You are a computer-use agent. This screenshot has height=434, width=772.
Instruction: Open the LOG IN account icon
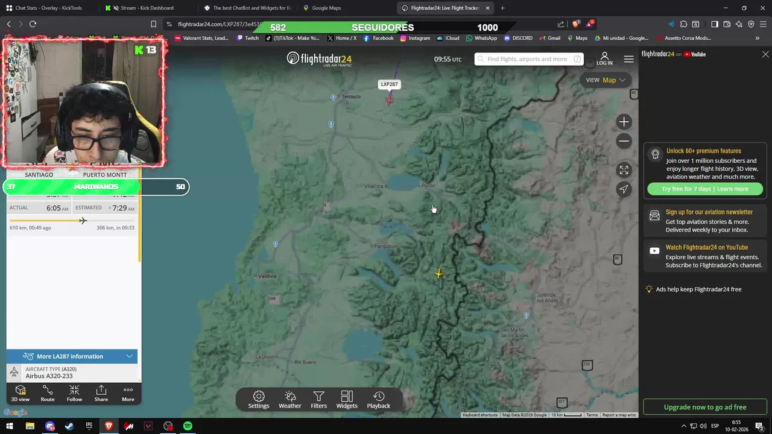pos(604,59)
